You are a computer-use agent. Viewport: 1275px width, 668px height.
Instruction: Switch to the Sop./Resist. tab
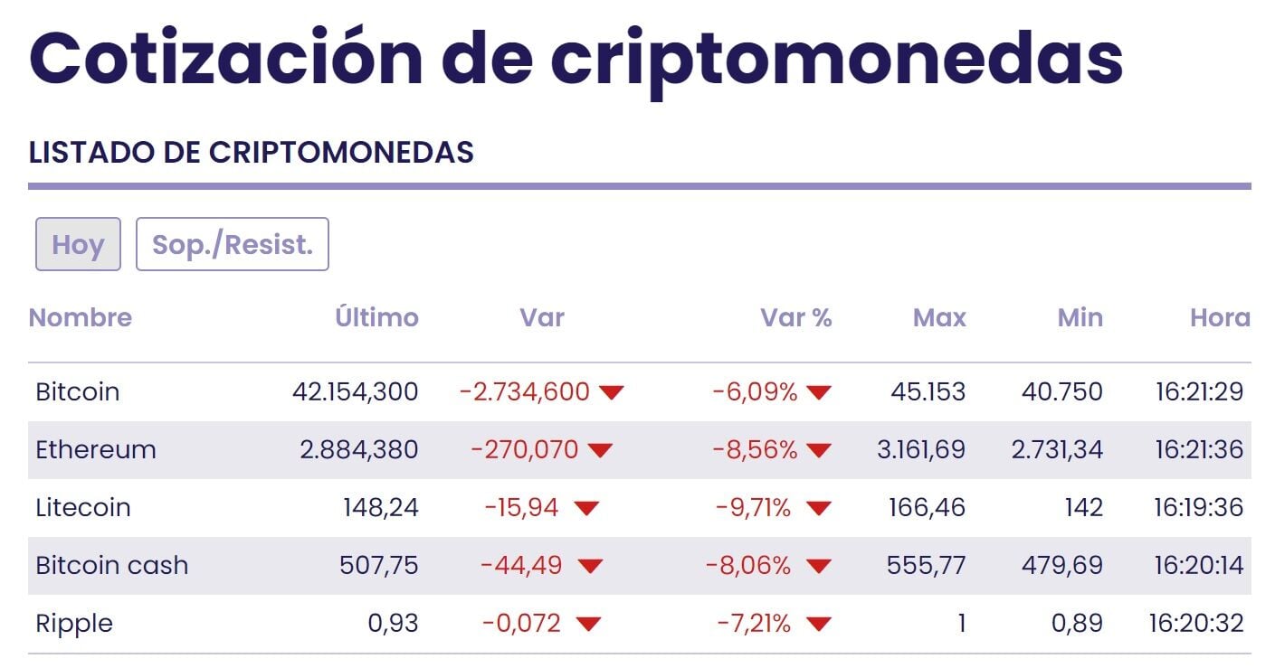(233, 244)
